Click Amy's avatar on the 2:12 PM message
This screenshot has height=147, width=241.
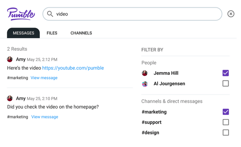tap(10, 59)
